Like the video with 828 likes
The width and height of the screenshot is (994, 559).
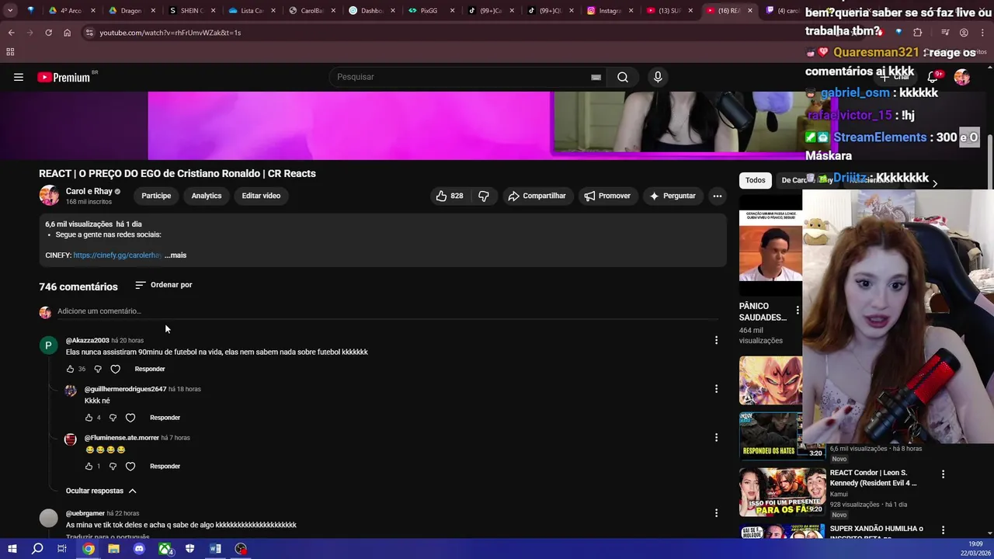tap(450, 196)
